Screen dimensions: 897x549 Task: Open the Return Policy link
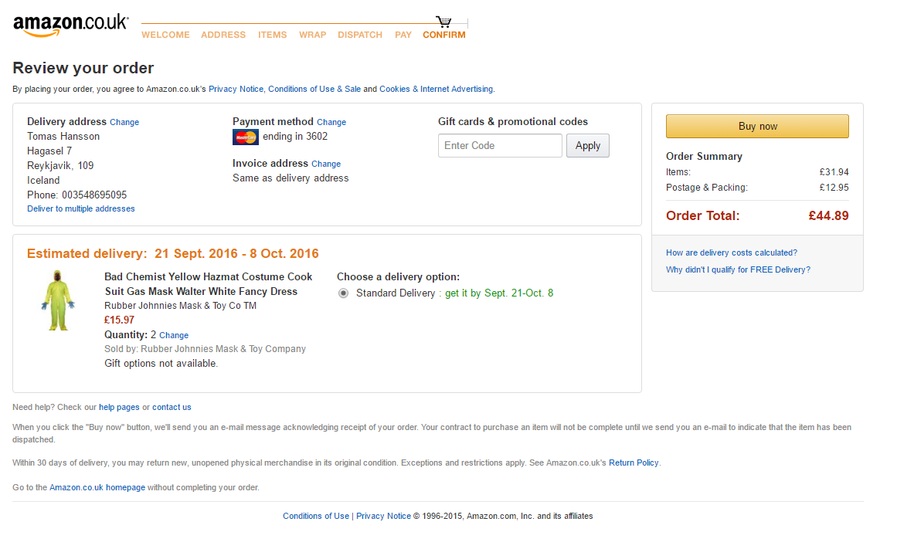(634, 463)
